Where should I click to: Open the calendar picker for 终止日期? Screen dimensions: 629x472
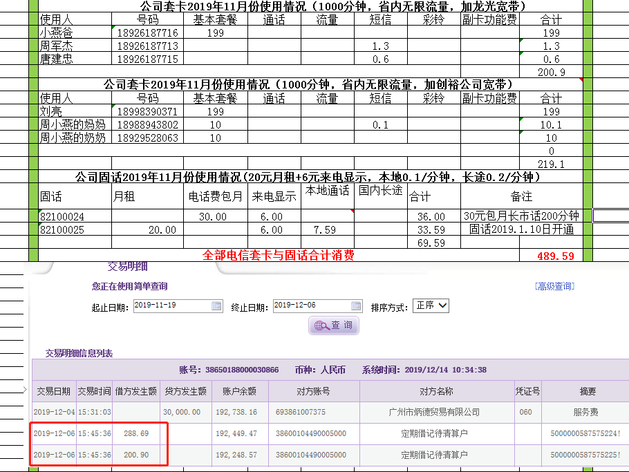point(356,306)
